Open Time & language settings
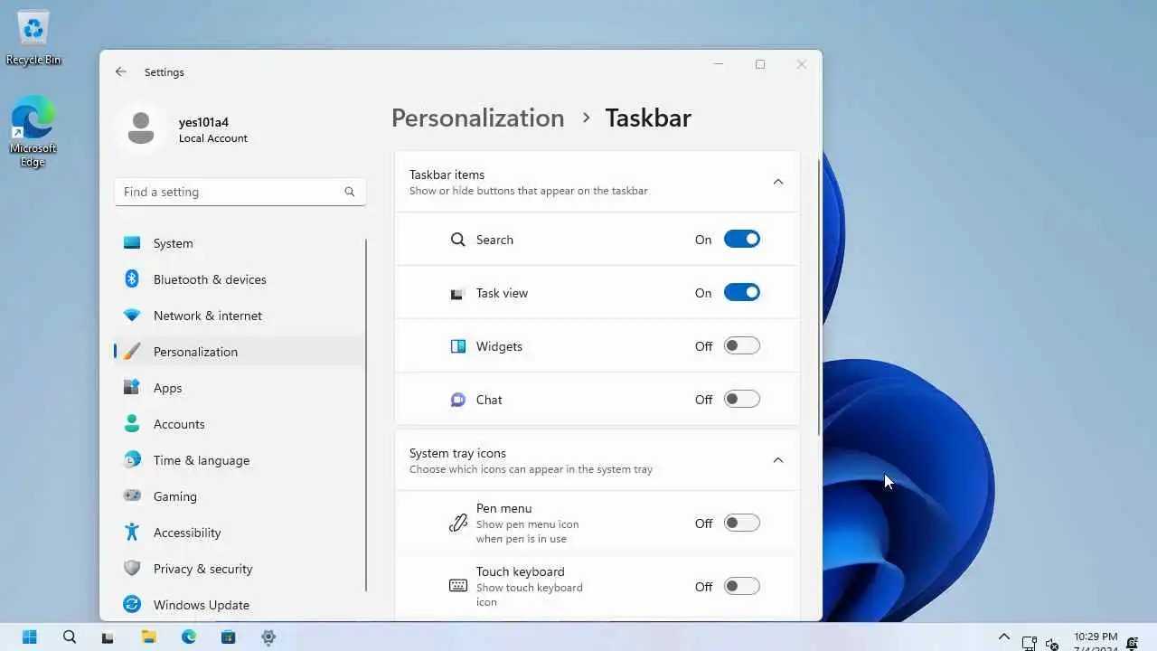 click(x=240, y=460)
